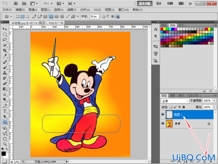Toggle lock all for the layer

184,107
